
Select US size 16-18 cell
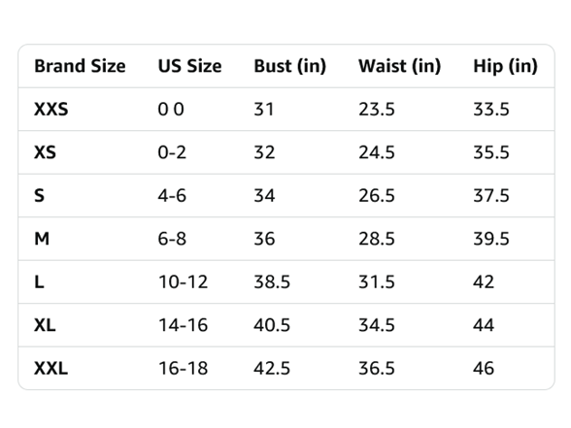click(184, 369)
